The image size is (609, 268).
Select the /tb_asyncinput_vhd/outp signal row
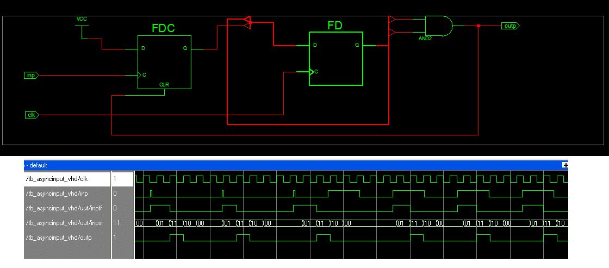(x=67, y=238)
